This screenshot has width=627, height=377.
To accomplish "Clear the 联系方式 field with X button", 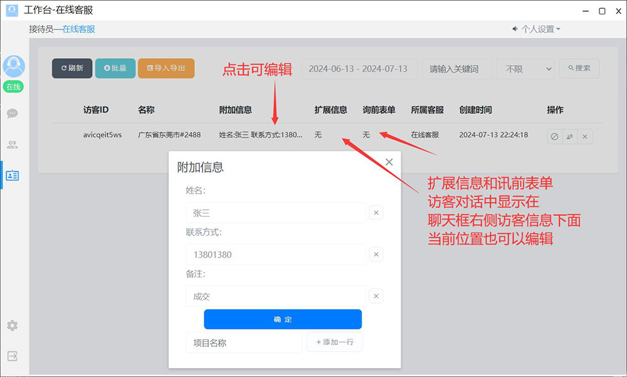I will coord(376,254).
